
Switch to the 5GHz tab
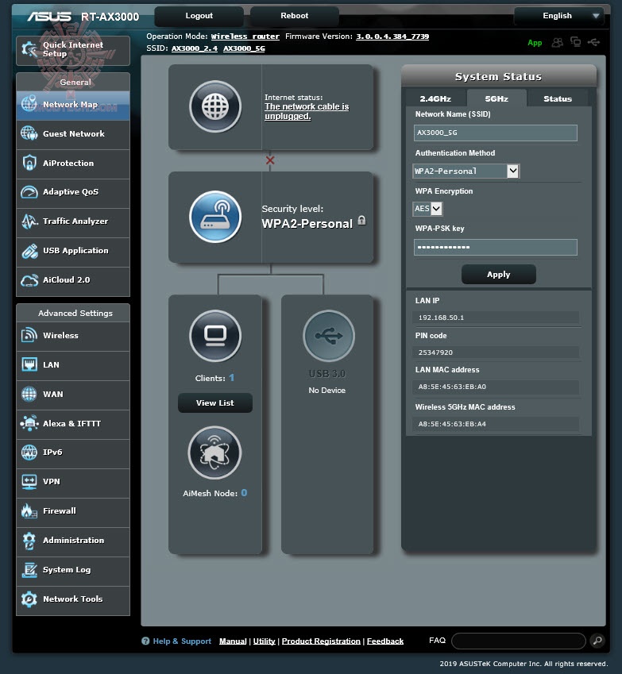click(496, 98)
